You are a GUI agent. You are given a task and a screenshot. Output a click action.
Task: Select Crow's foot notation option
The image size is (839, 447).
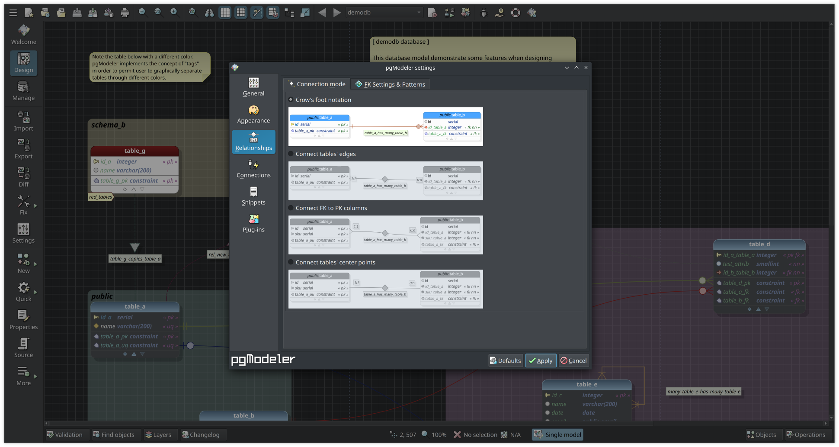(x=320, y=100)
